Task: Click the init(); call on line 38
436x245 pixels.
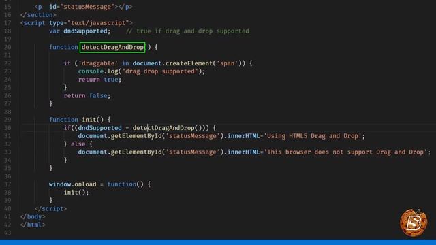Action: [76, 192]
